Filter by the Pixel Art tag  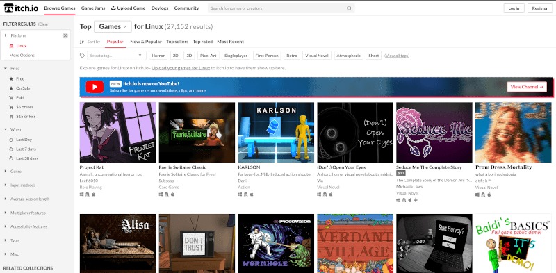(208, 56)
